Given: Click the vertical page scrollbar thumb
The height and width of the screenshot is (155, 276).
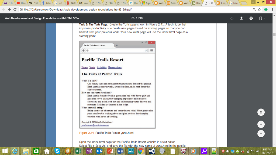Looking at the screenshot, I should [x=274, y=34].
